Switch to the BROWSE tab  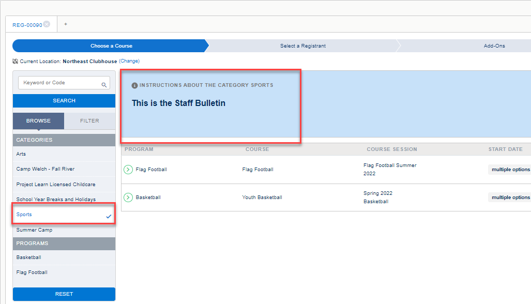[x=38, y=120]
